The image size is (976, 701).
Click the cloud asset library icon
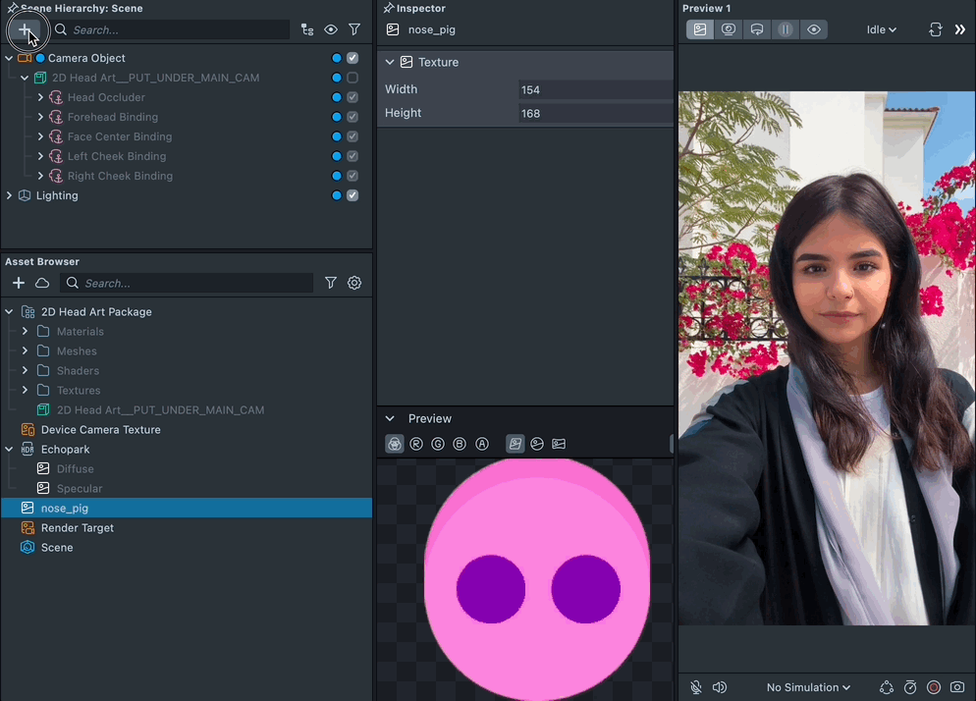tap(42, 283)
